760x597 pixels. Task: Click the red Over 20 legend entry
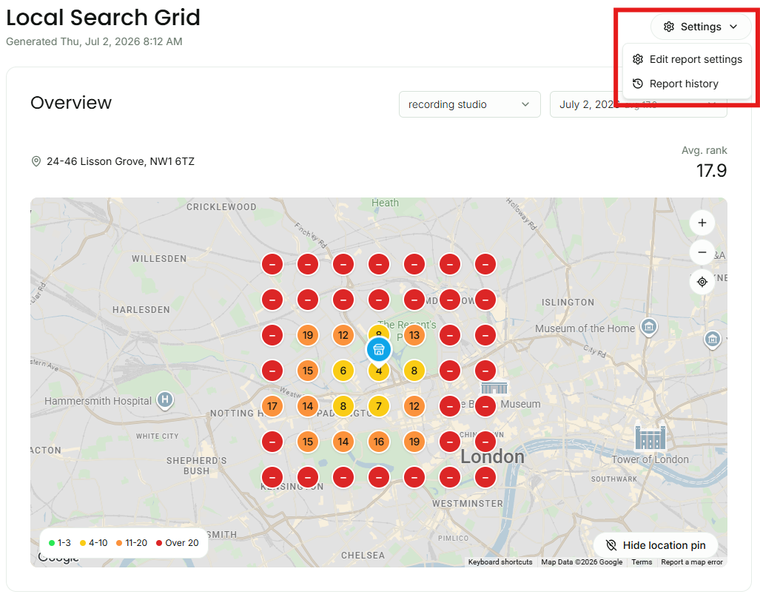178,543
